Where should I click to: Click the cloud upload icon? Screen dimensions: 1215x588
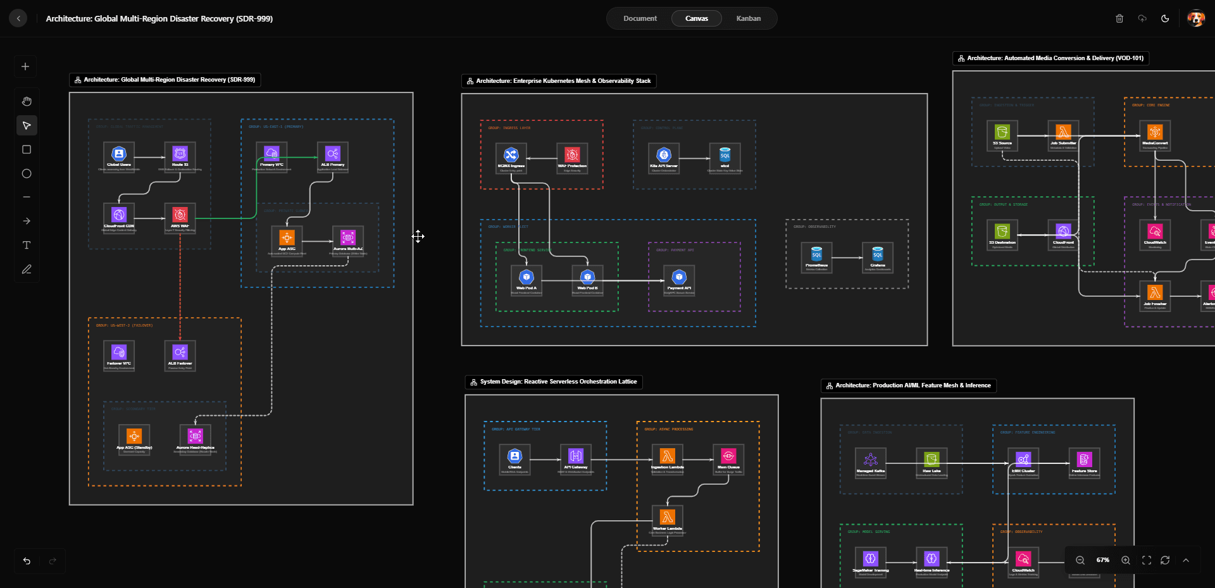(1142, 18)
